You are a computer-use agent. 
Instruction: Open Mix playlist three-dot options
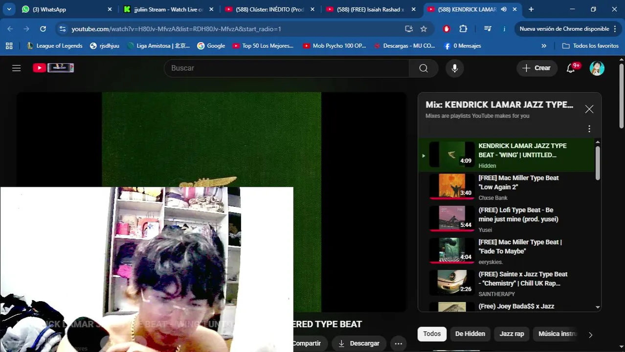(x=589, y=129)
